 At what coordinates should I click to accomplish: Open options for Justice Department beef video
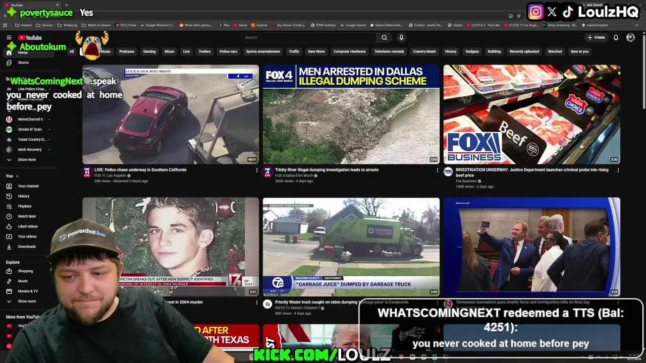pos(618,170)
